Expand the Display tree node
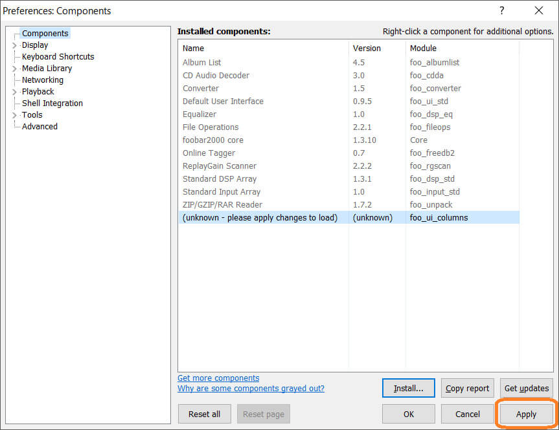Viewport: 559px width, 430px height. click(14, 45)
